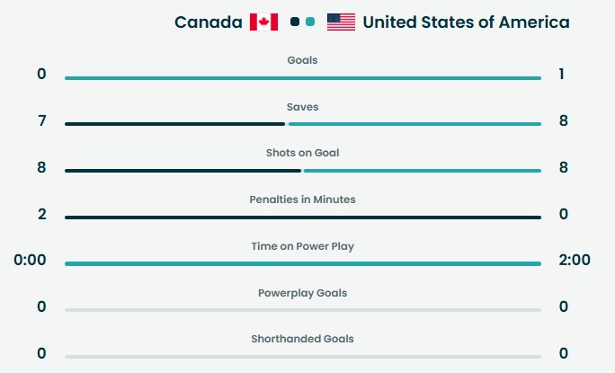Click the Shots on Goal label
Screen dimensions: 615x373
click(x=302, y=153)
